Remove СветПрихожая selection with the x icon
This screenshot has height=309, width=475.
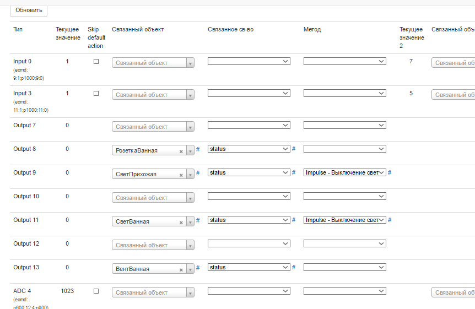point(181,175)
